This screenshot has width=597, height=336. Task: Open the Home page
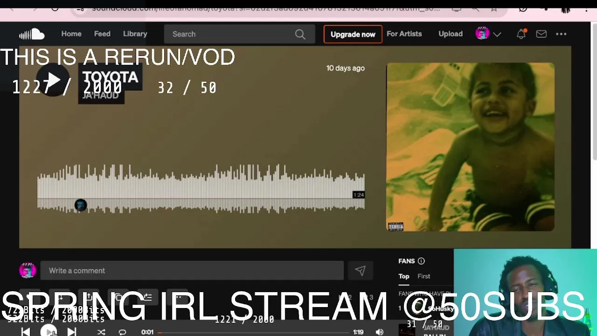(71, 34)
